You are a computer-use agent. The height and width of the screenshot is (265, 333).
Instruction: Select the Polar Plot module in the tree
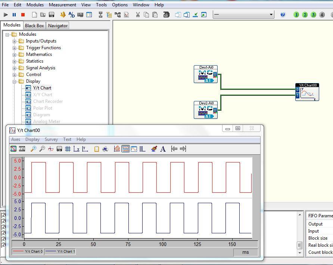pos(43,108)
